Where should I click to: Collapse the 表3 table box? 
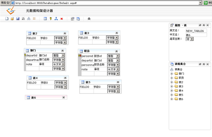pos(116,33)
